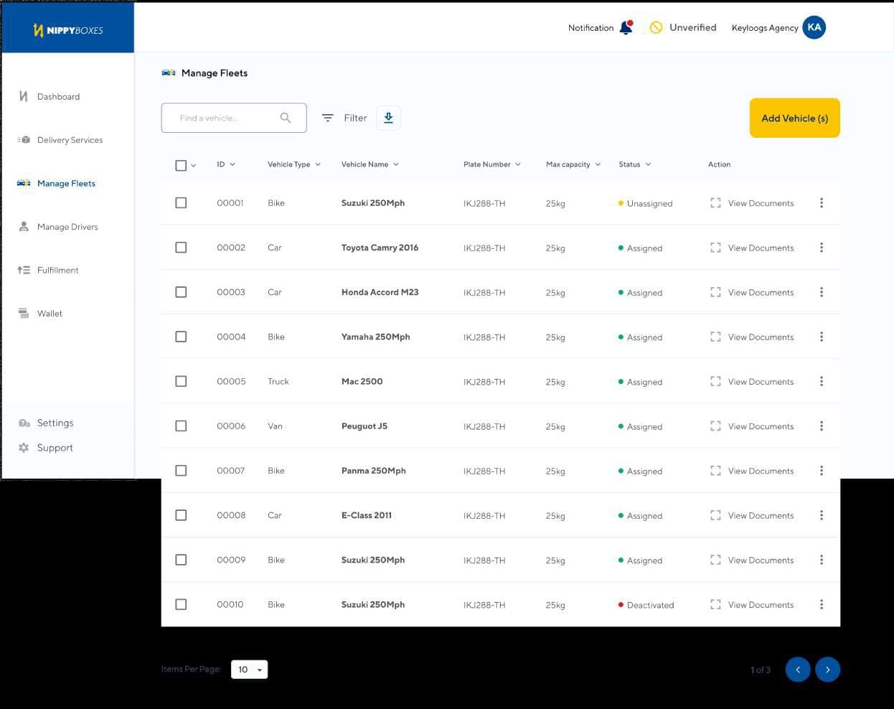View Documents for Toyota Camry 2016
Image resolution: width=894 pixels, height=709 pixels.
click(x=761, y=248)
